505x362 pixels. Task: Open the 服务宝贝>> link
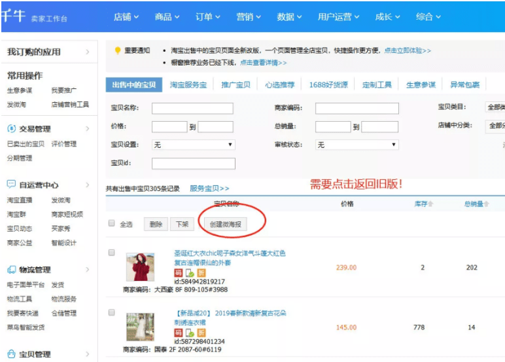click(209, 189)
